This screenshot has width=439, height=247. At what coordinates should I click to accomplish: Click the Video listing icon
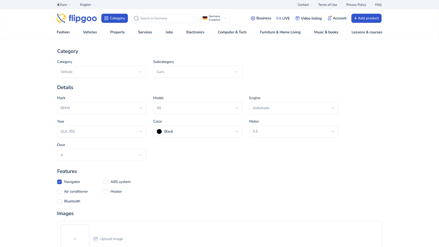point(297,18)
